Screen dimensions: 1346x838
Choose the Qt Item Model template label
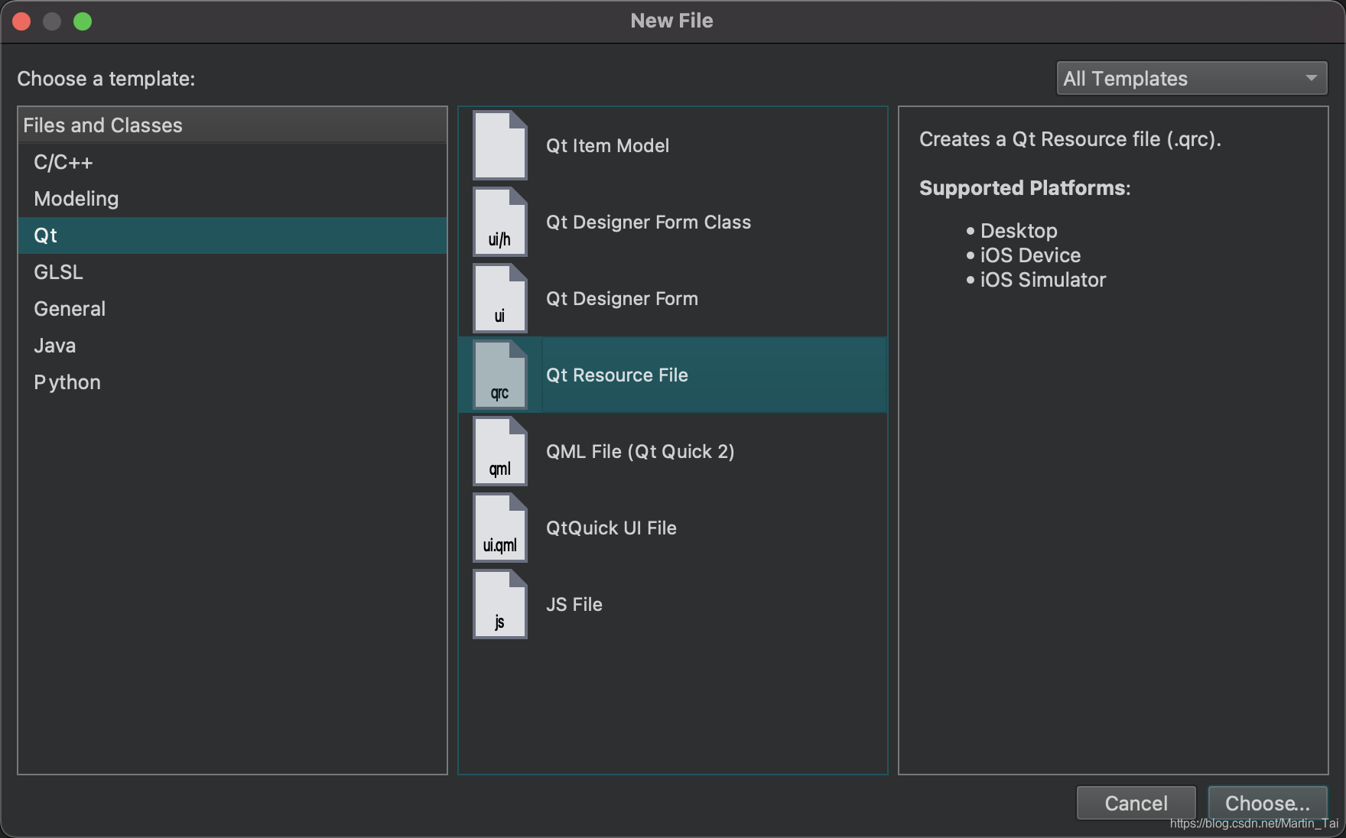click(607, 145)
